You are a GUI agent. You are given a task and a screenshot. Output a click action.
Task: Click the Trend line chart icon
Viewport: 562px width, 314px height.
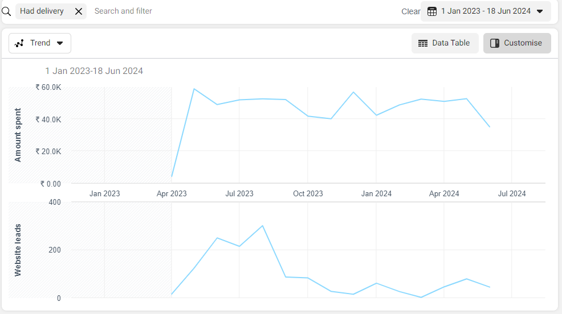19,43
